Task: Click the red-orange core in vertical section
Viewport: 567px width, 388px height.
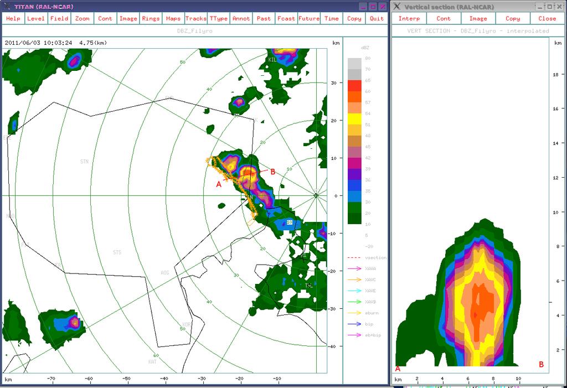Action: [x=483, y=311]
